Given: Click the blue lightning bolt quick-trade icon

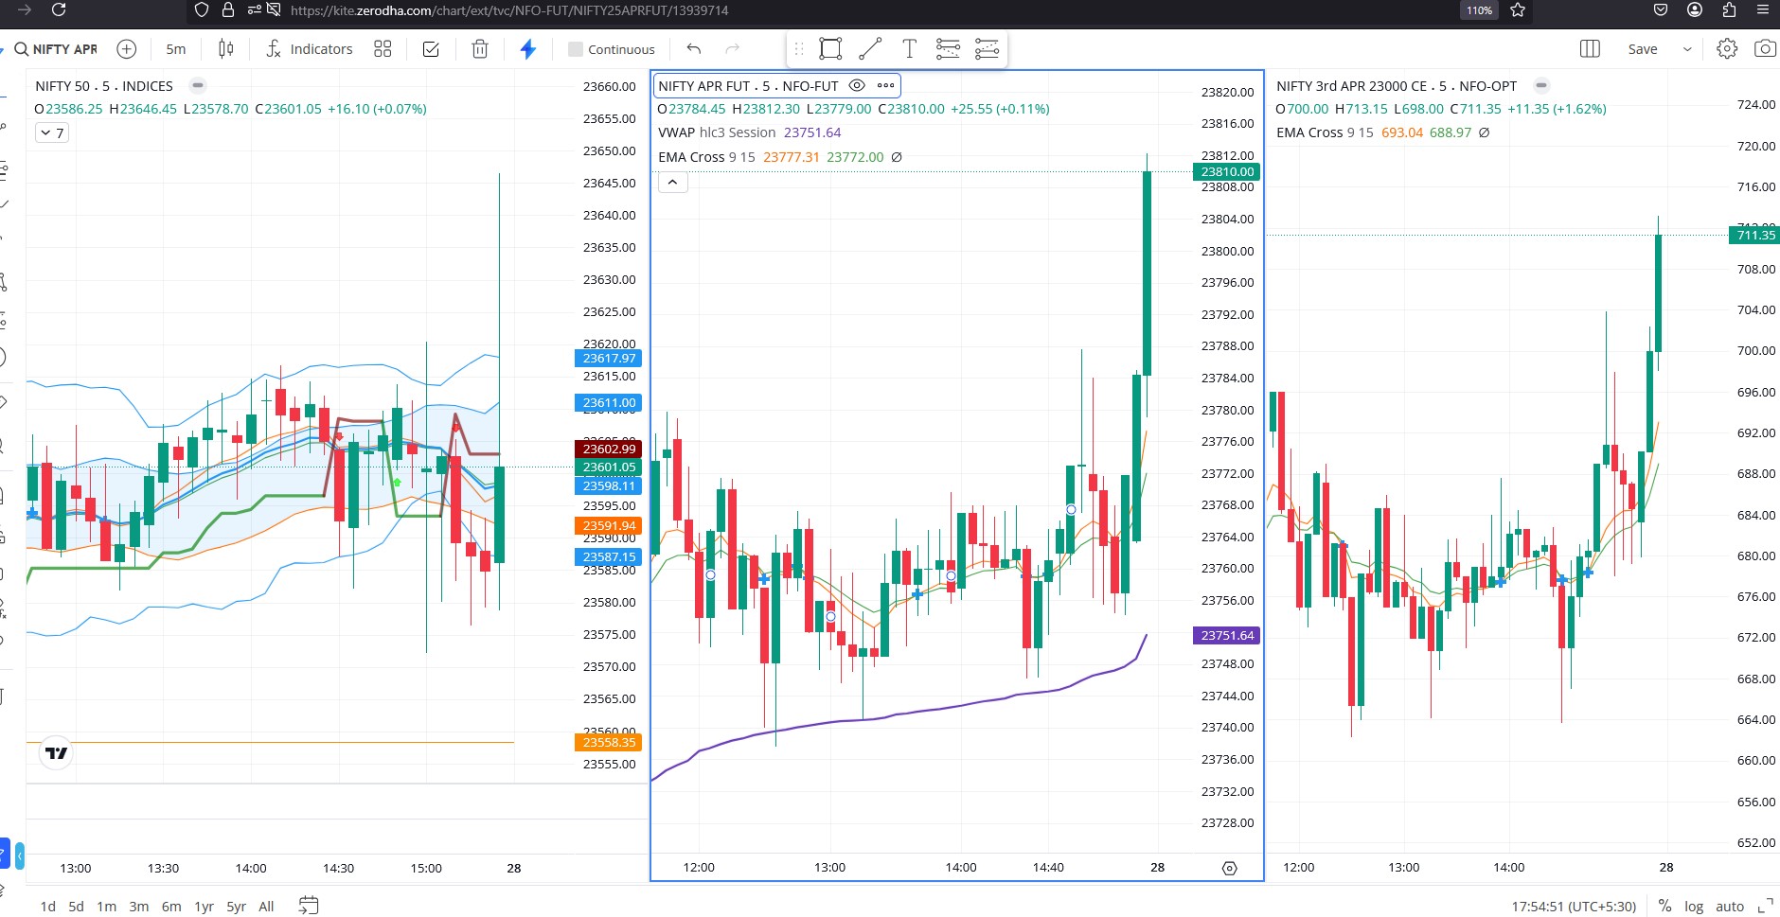Looking at the screenshot, I should (528, 49).
